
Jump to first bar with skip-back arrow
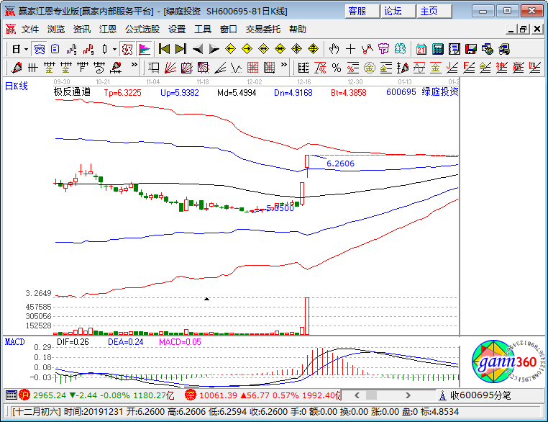click(164, 49)
